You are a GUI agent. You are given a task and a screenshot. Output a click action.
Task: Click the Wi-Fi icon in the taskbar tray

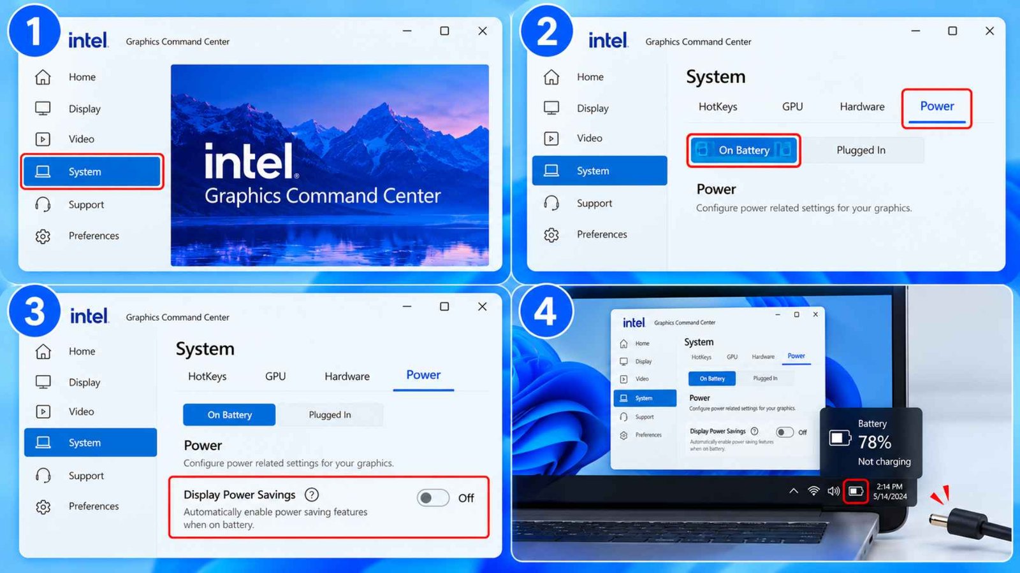click(x=813, y=491)
